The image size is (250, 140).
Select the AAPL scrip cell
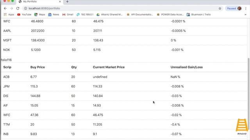(x=7, y=31)
